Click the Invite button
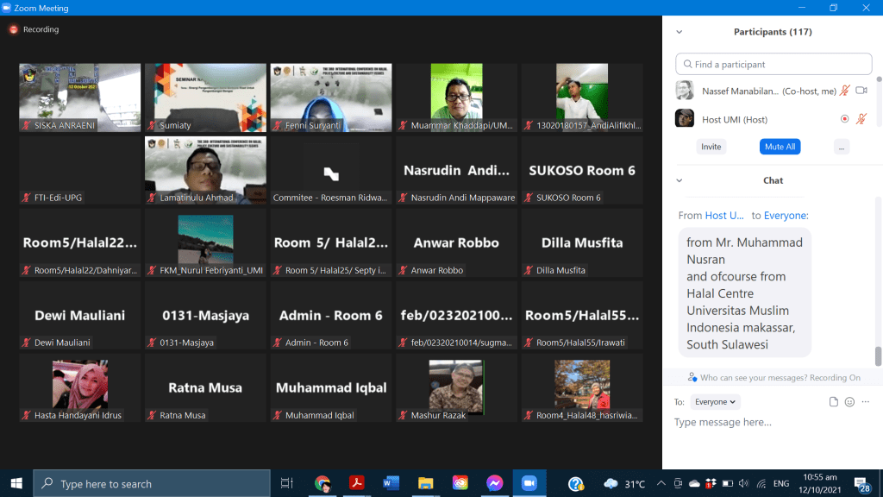The width and height of the screenshot is (883, 497). click(x=711, y=147)
